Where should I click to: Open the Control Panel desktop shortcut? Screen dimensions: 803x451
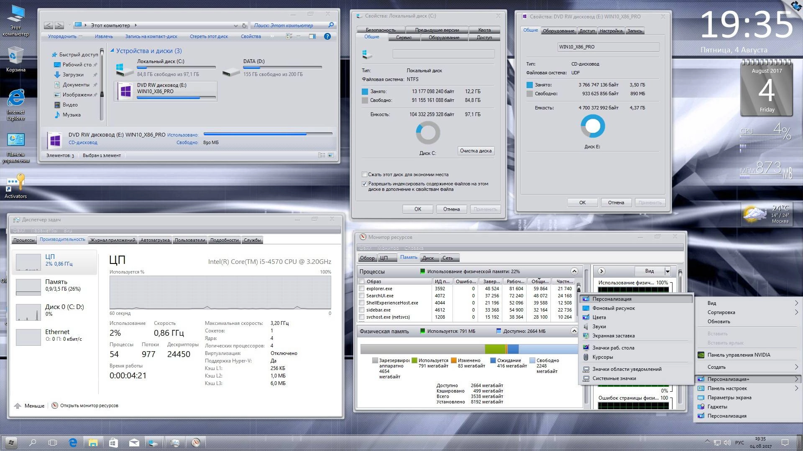(15, 148)
